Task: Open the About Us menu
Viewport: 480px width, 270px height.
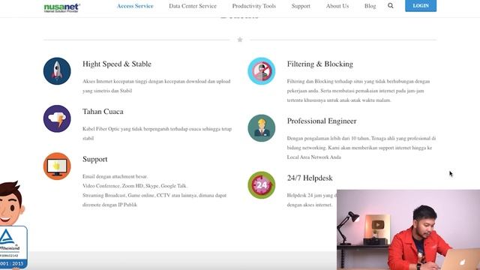Action: pos(337,6)
